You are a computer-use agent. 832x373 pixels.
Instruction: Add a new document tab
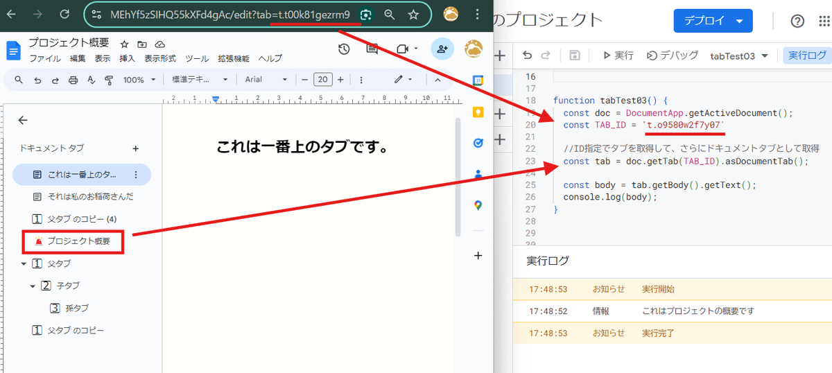click(136, 148)
